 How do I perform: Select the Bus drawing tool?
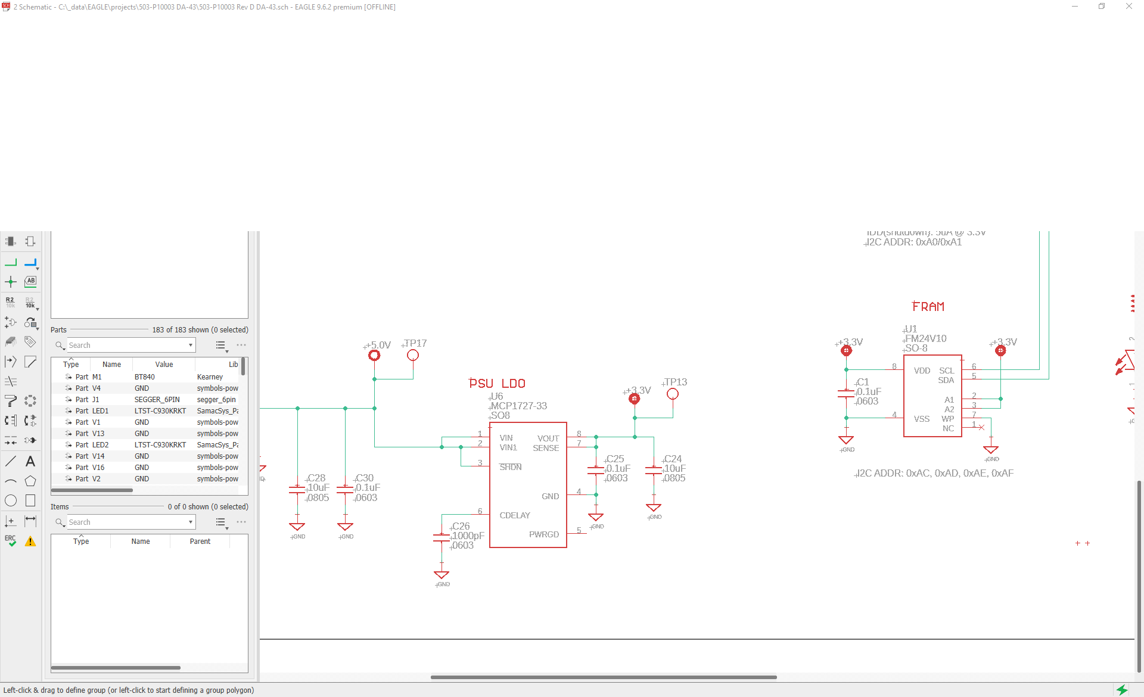(30, 262)
